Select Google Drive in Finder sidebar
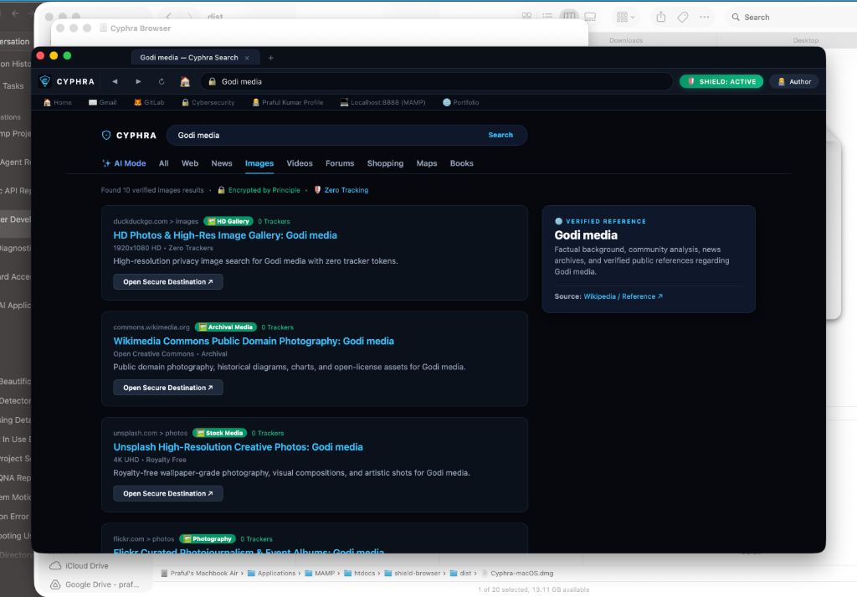 click(95, 584)
